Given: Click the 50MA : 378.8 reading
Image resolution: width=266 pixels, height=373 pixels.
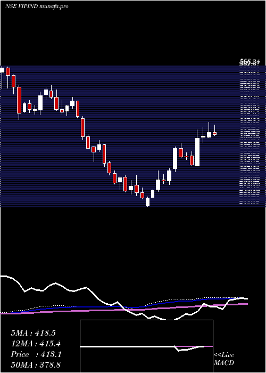Looking at the screenshot, I should pos(36,364).
